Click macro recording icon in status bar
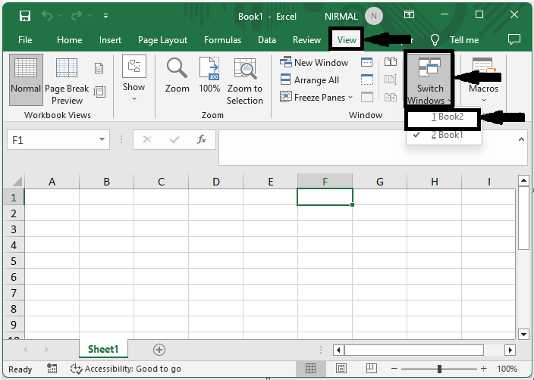534x380 pixels. coord(52,369)
